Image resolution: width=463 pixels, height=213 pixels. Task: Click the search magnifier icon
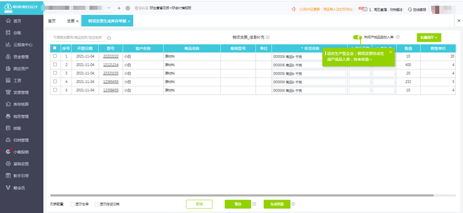coord(109,38)
